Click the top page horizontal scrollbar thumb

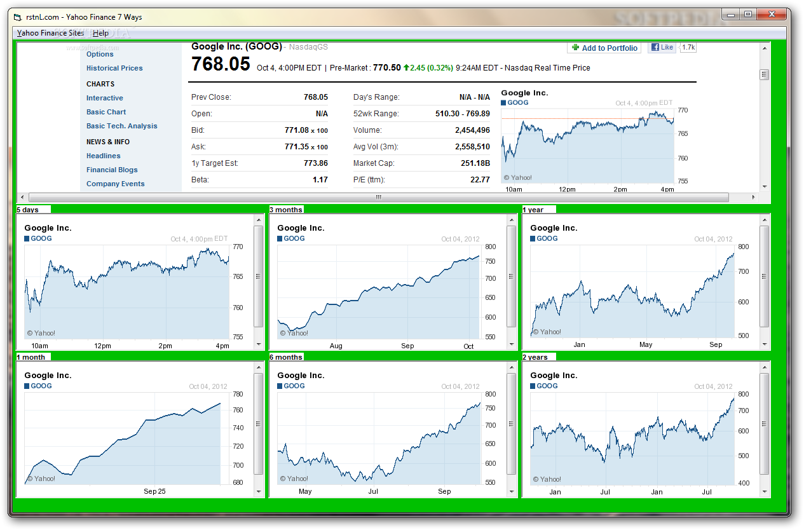[379, 197]
